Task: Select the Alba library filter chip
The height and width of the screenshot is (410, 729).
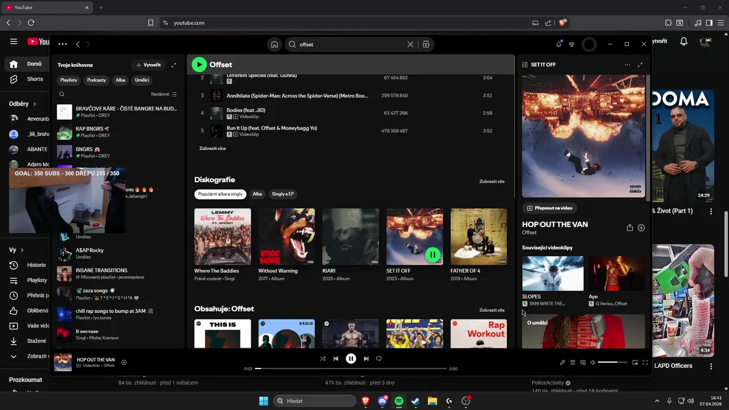Action: coord(120,80)
